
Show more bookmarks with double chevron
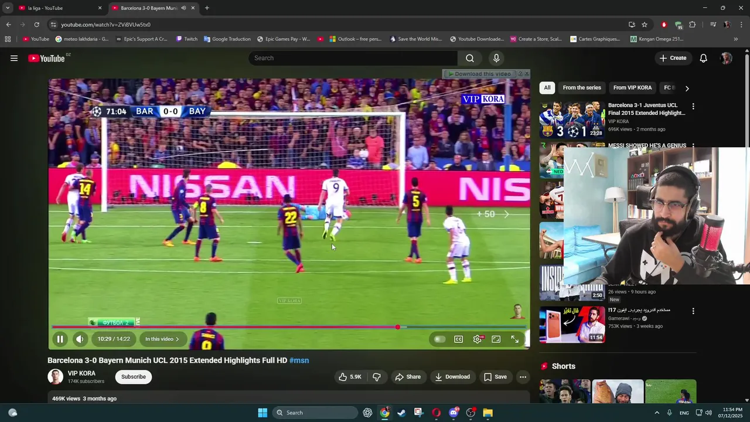click(x=736, y=39)
